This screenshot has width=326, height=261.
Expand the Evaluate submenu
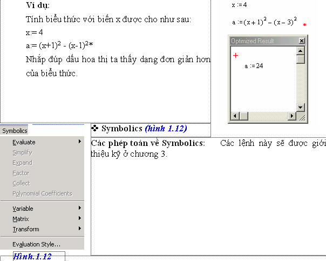tap(24, 142)
